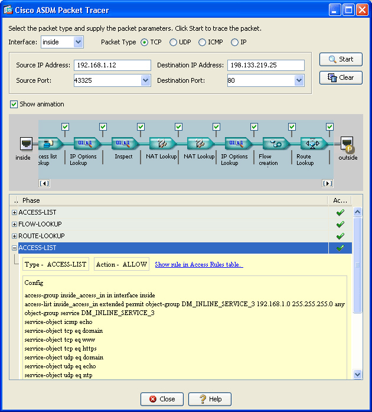
Task: Click the Source IP Address field
Action: [x=112, y=65]
